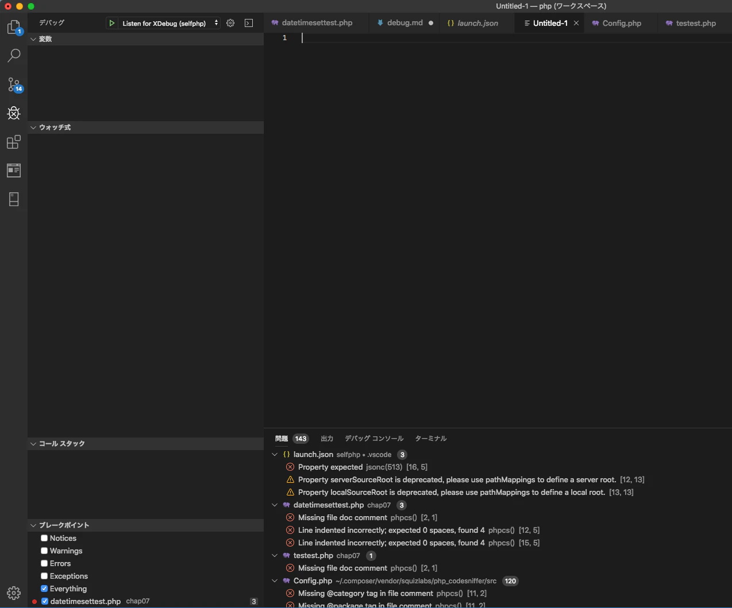Viewport: 732px width, 608px height.
Task: Switch to the デバッグ コンソール panel tab
Action: tap(374, 439)
